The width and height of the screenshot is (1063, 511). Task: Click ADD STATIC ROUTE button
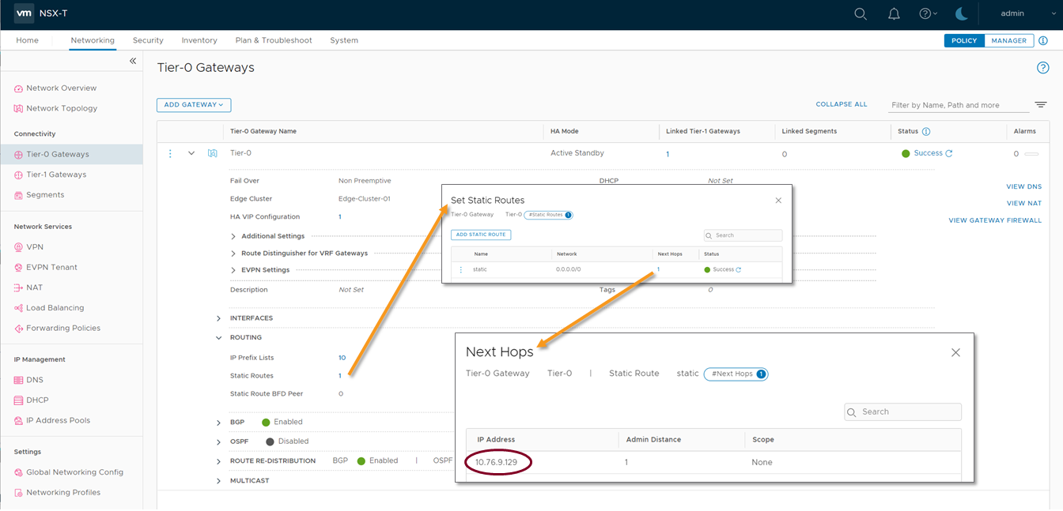481,235
